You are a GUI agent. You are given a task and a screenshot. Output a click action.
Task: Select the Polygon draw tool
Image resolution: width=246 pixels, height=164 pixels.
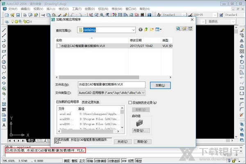pos(4,46)
